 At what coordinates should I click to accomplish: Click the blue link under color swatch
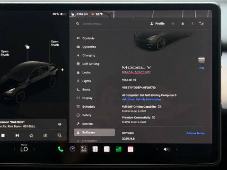(202, 68)
